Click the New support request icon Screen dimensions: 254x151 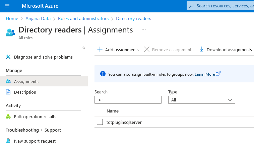pos(8,141)
